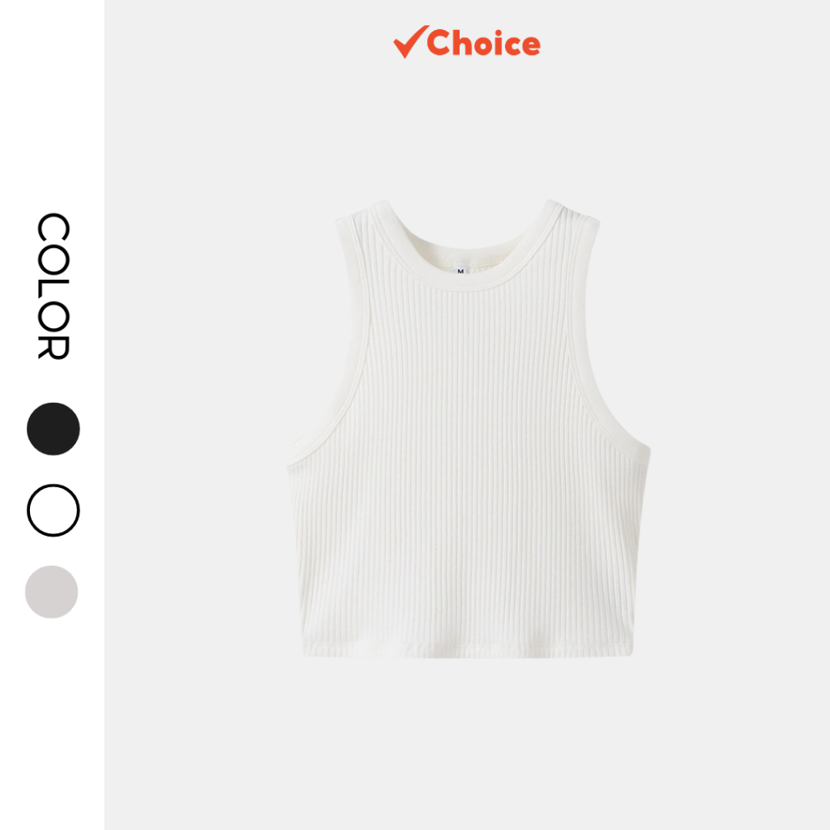Click the Choice brand logo text

(x=483, y=43)
